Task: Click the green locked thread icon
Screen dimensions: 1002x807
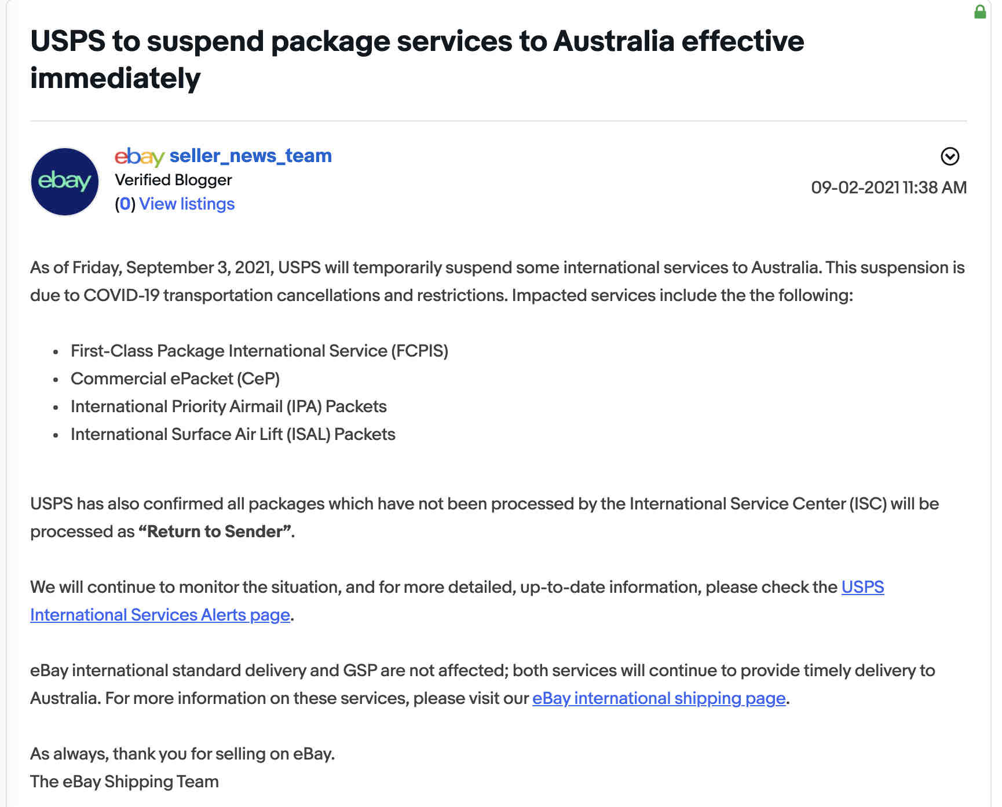Action: click(x=980, y=12)
